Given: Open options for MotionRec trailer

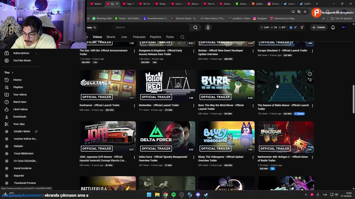Looking at the screenshot, I should click(194, 106).
